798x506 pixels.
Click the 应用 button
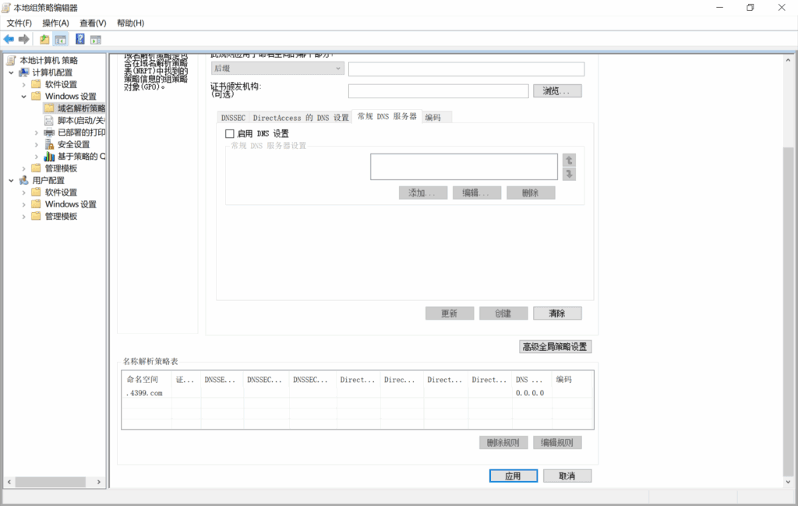tap(513, 476)
